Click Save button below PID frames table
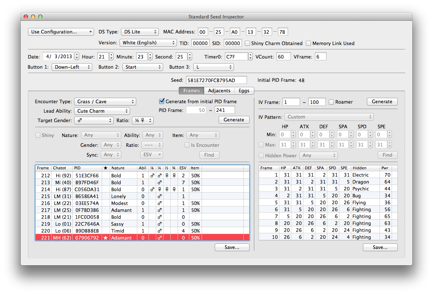This screenshot has width=433, height=294. pyautogui.click(x=232, y=247)
